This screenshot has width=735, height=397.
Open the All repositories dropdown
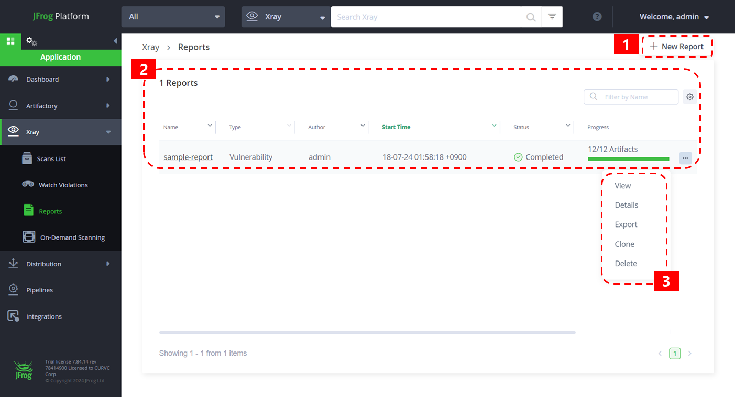click(173, 17)
